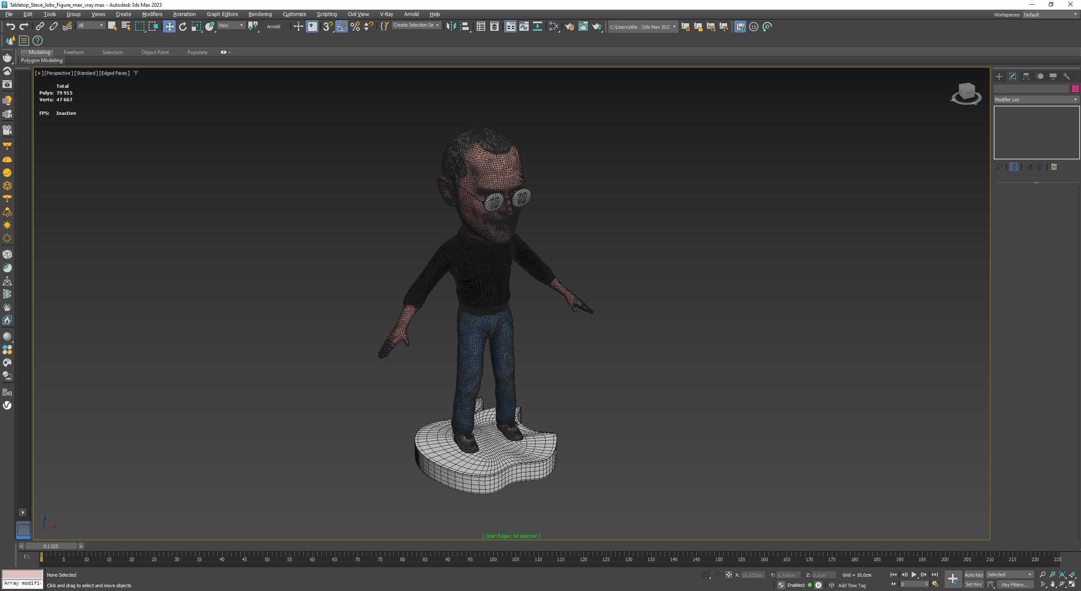The width and height of the screenshot is (1081, 591).
Task: Click the time slider at frame 0 / 225
Action: point(51,546)
